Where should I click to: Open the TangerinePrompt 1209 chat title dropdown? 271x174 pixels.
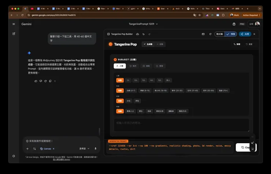[x=143, y=24]
